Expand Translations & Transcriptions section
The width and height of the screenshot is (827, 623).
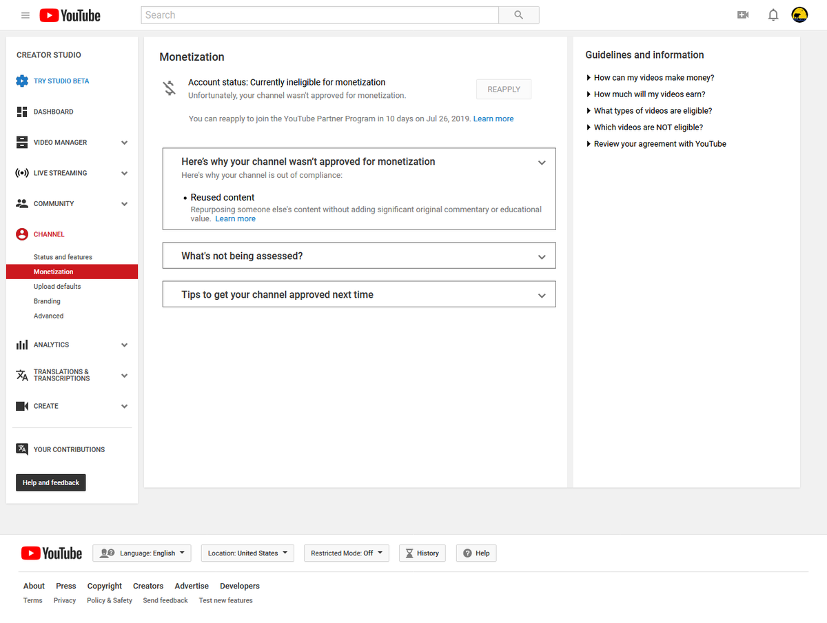[x=125, y=376]
